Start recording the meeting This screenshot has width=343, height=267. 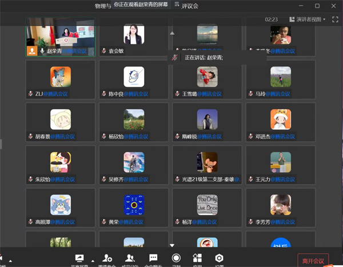click(176, 258)
